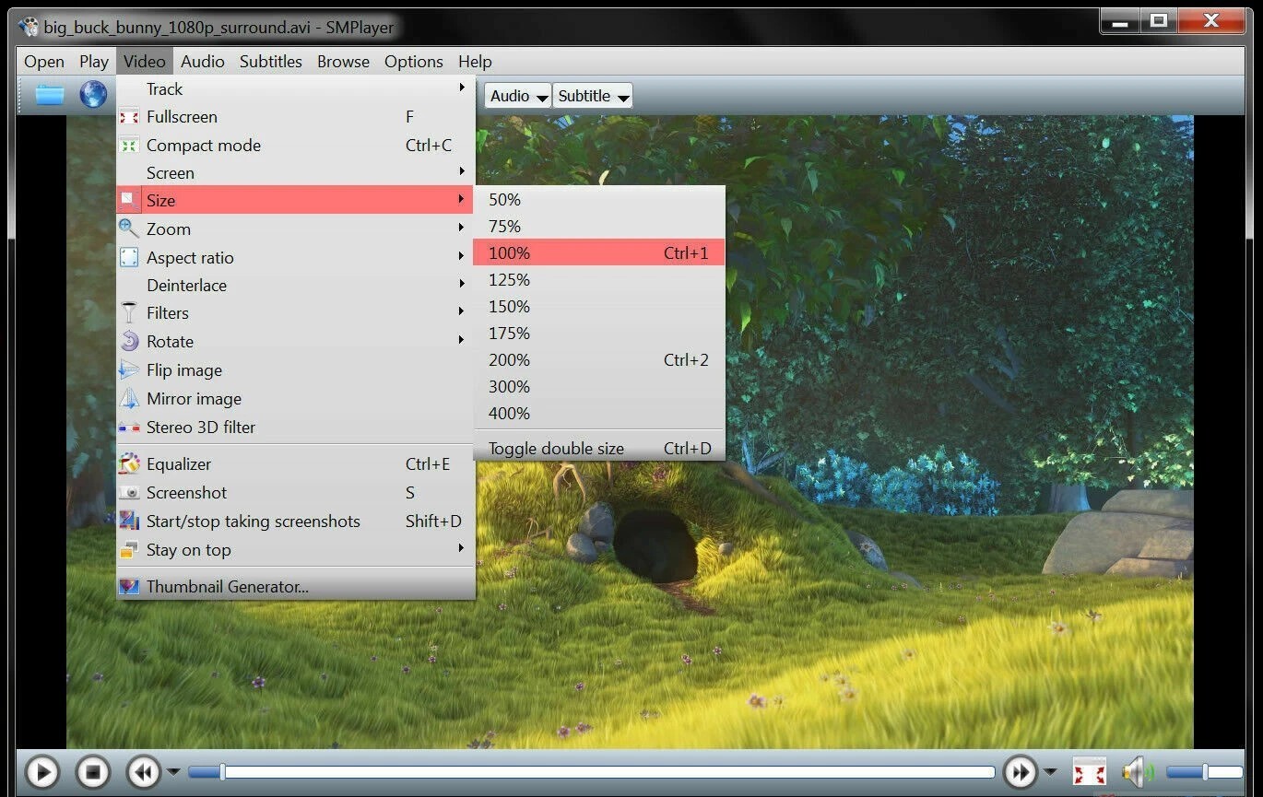Click the Screenshot camera icon
1263x797 pixels.
(129, 493)
